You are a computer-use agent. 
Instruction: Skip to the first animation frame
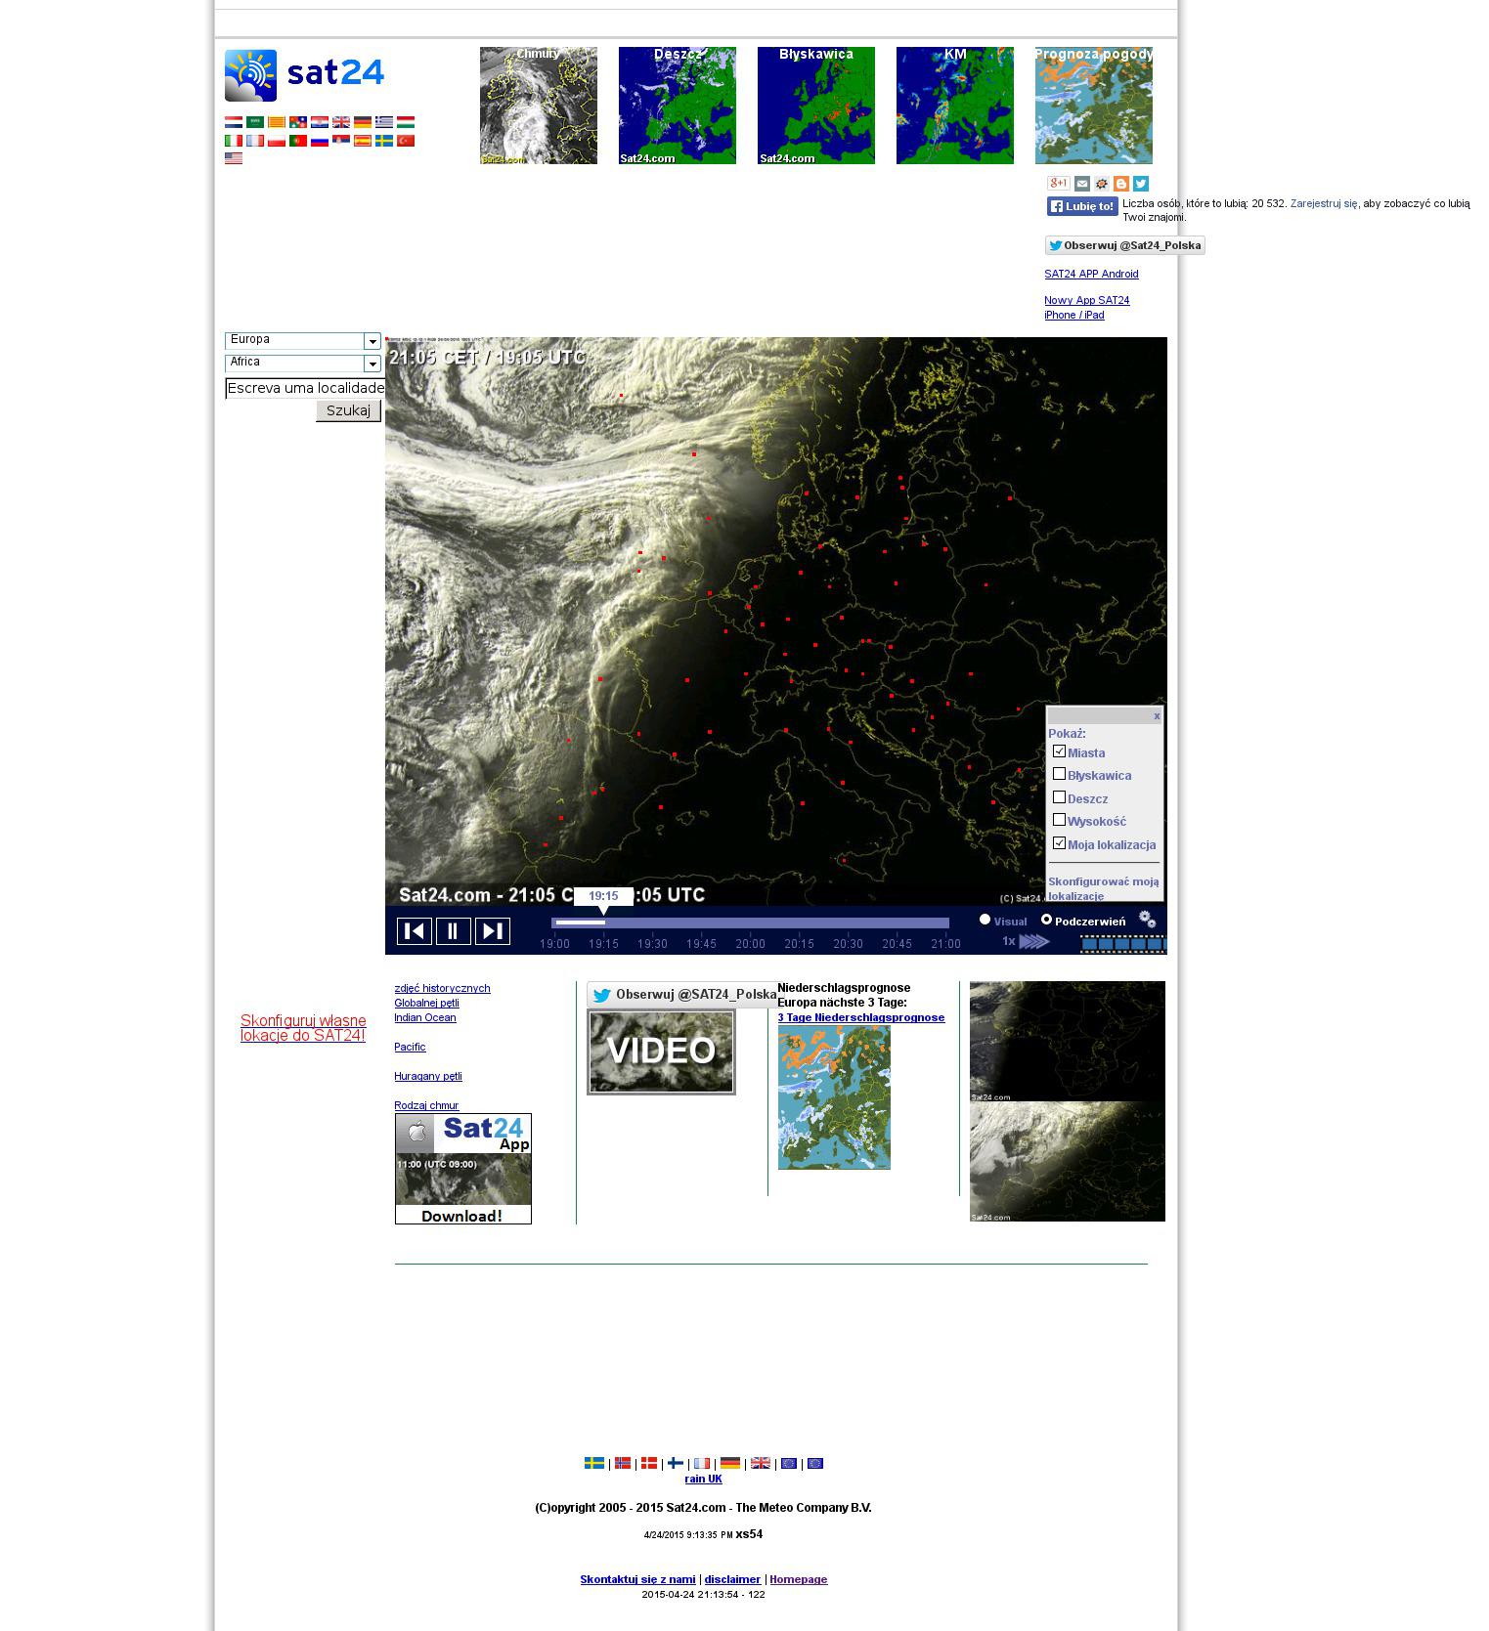coord(414,931)
